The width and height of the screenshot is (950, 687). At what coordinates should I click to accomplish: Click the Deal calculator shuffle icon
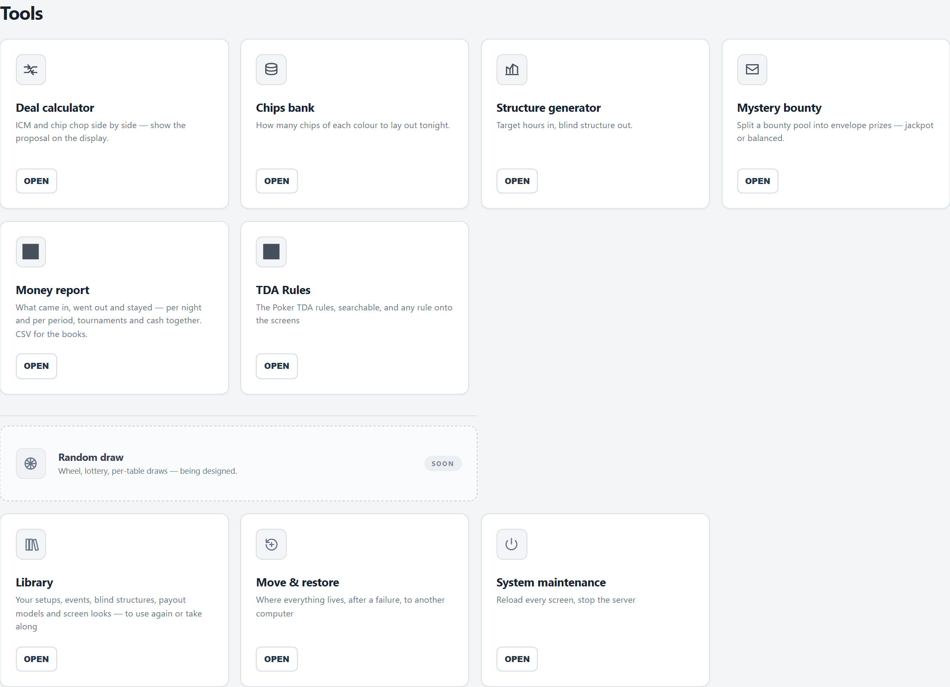pos(31,70)
